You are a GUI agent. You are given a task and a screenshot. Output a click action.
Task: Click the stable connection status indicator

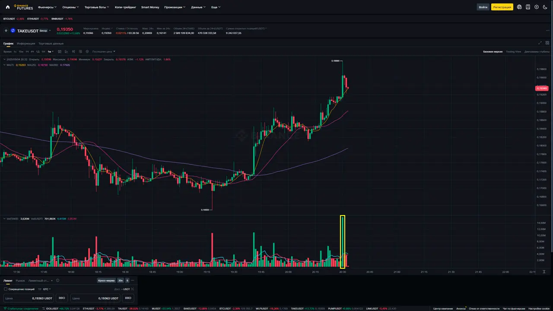coord(20,308)
